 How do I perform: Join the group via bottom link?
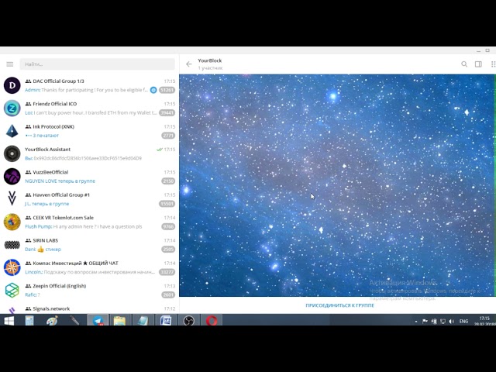339,305
